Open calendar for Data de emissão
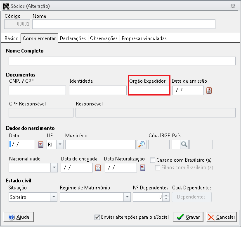This screenshot has height=227, width=241. point(209,91)
